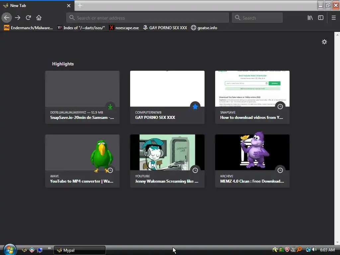Open the SnapSave How to download videos card
The width and height of the screenshot is (340, 255).
[x=252, y=97]
